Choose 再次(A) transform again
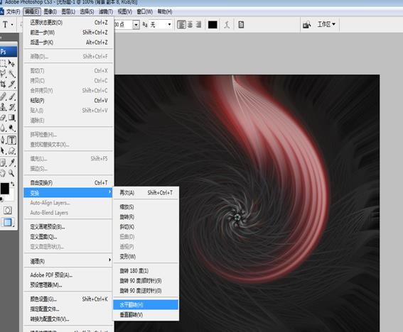The image size is (403, 332). (146, 193)
